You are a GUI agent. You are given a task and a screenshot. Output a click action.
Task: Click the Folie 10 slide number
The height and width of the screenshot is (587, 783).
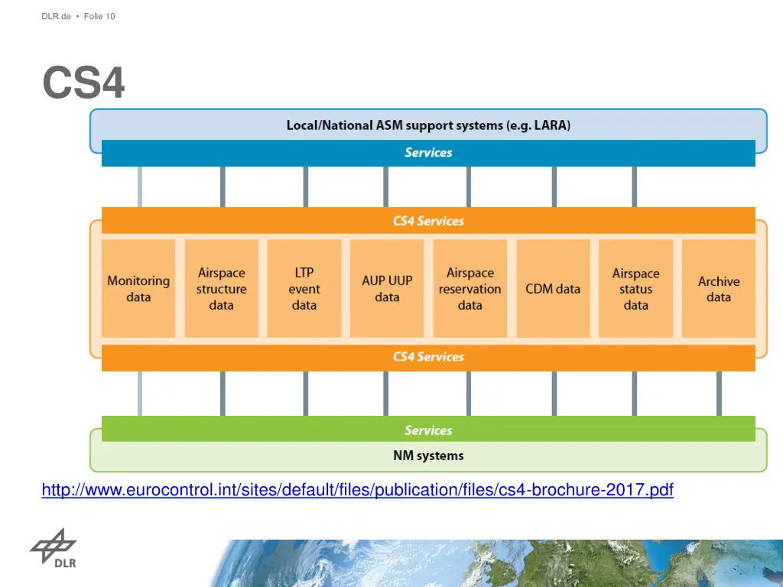99,16
